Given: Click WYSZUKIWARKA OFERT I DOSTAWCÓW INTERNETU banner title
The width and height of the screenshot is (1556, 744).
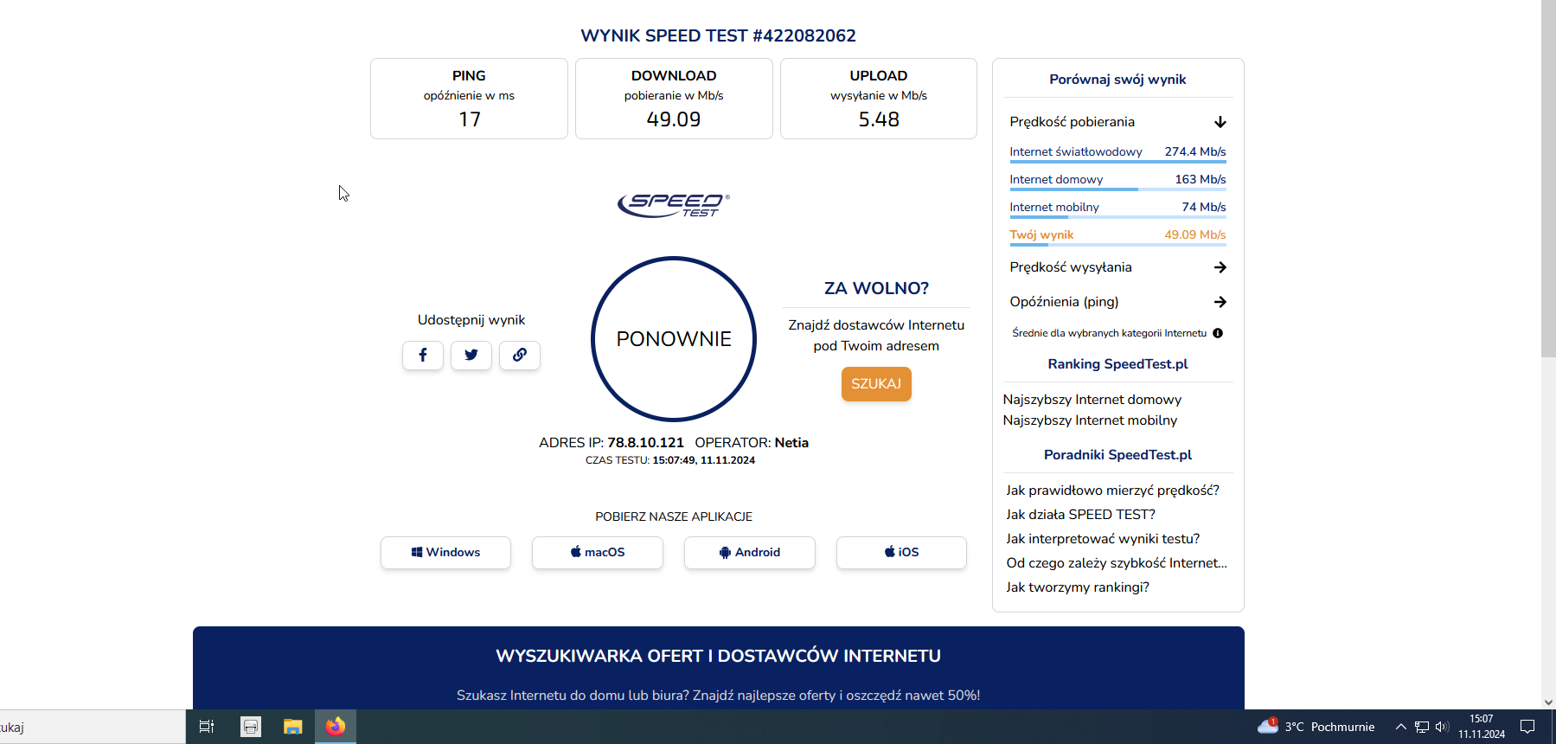Looking at the screenshot, I should click(718, 656).
